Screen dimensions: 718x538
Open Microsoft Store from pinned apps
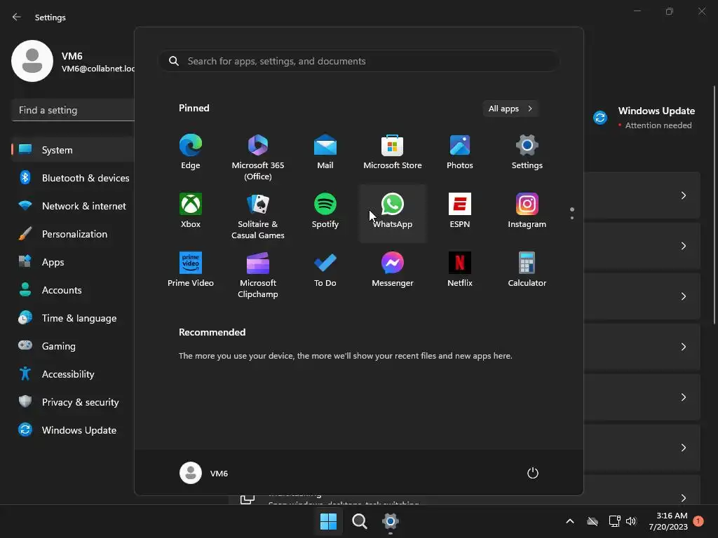pyautogui.click(x=393, y=153)
